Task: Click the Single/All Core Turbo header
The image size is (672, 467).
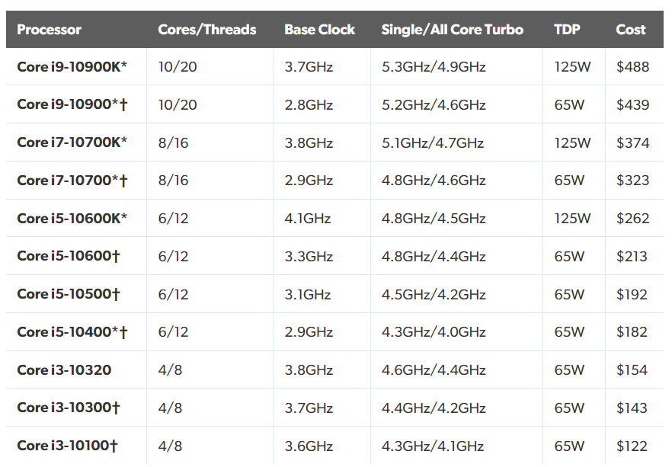Action: click(x=452, y=30)
